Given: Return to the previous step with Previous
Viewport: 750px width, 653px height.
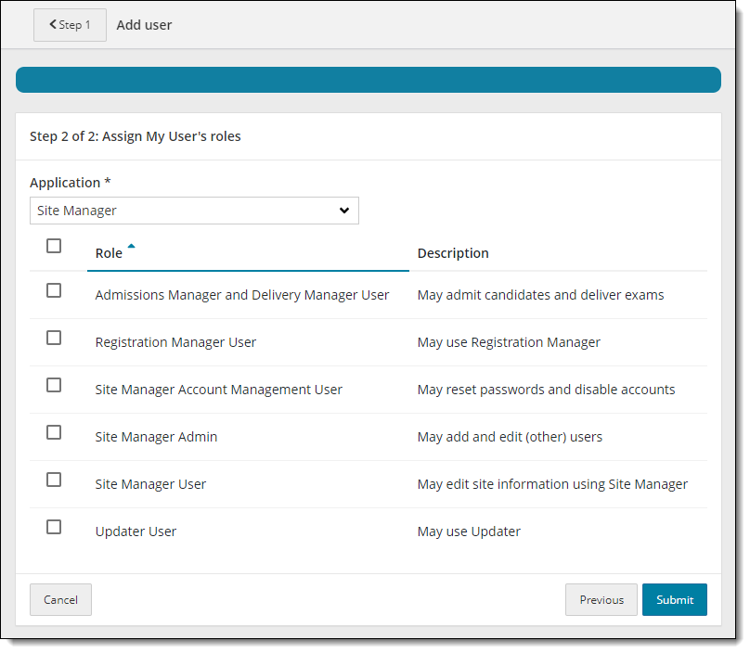Looking at the screenshot, I should (x=601, y=600).
